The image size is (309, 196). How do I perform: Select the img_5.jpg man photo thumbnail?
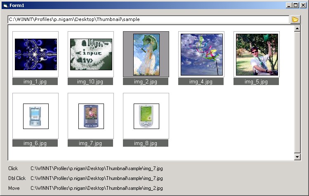pyautogui.click(x=257, y=54)
